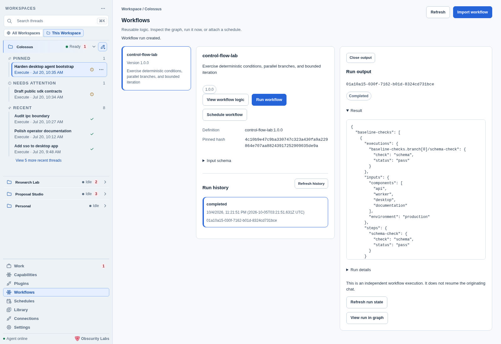The width and height of the screenshot is (501, 344).
Task: Open Schedules in the sidebar
Action: (56, 301)
